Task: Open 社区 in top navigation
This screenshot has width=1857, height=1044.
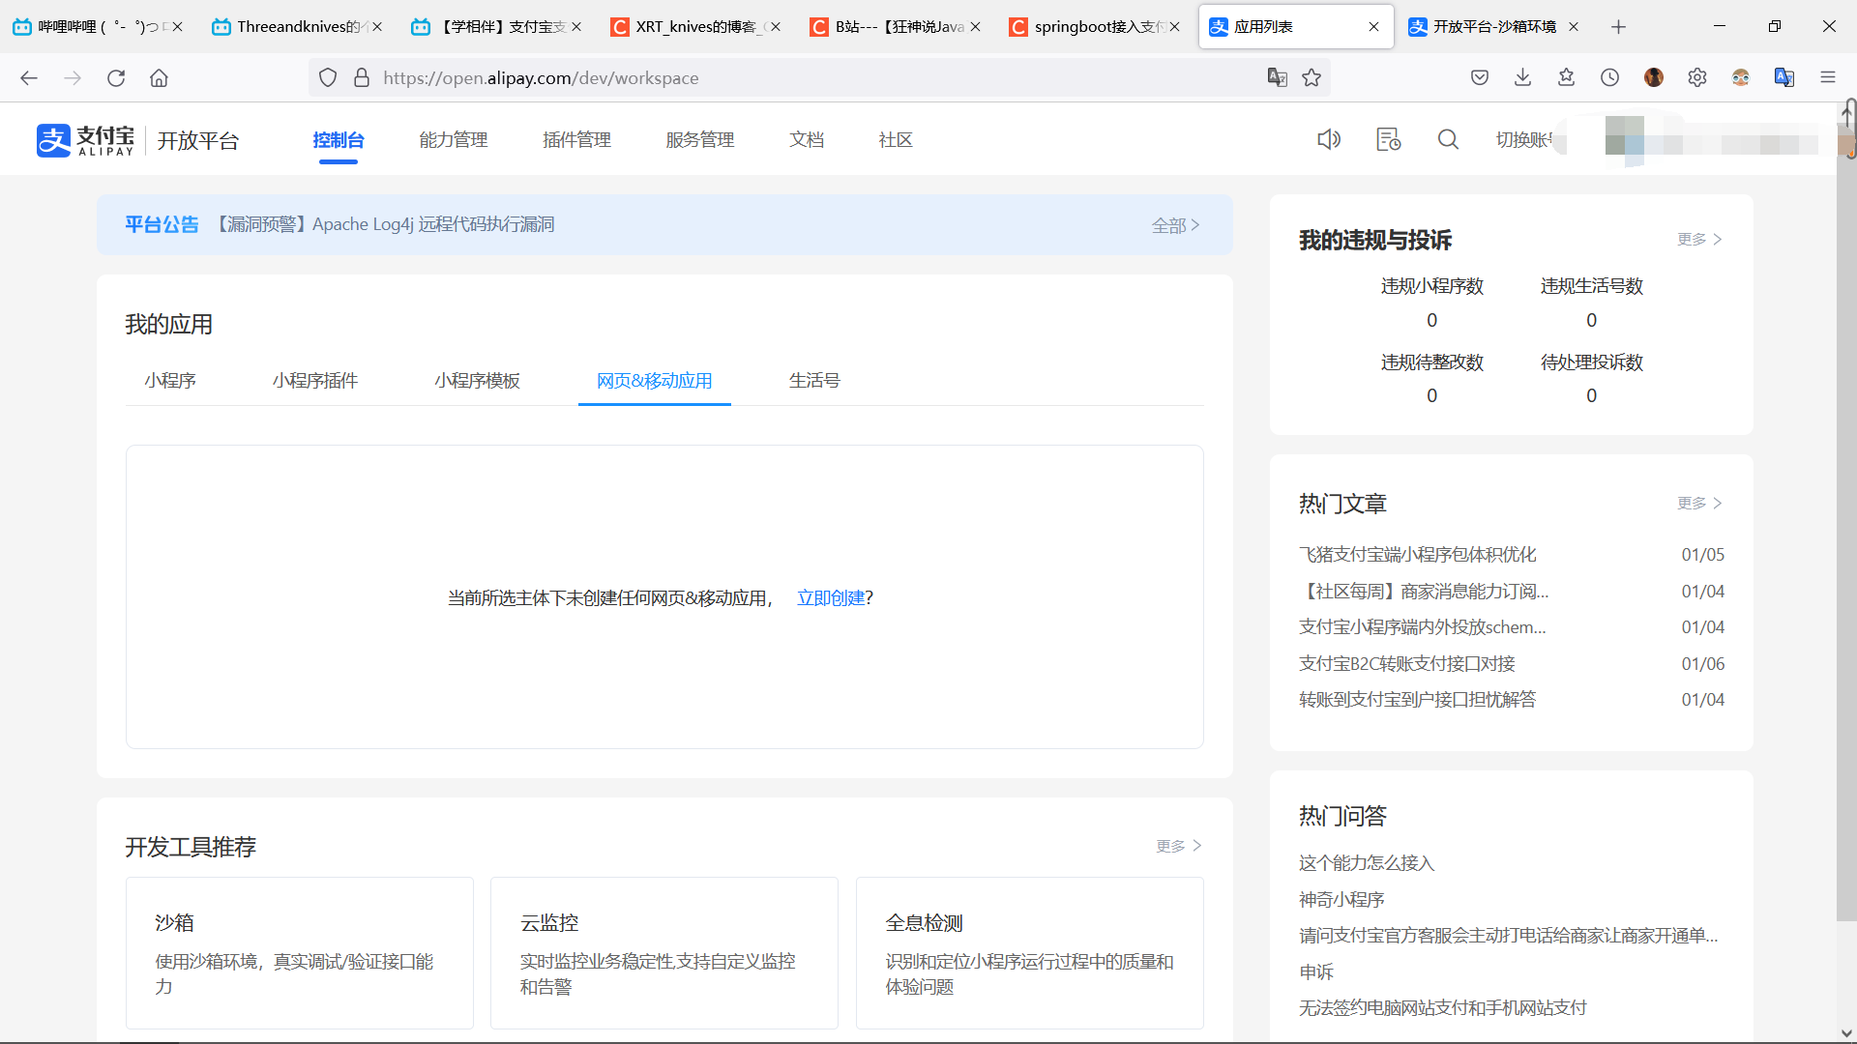Action: pyautogui.click(x=896, y=140)
